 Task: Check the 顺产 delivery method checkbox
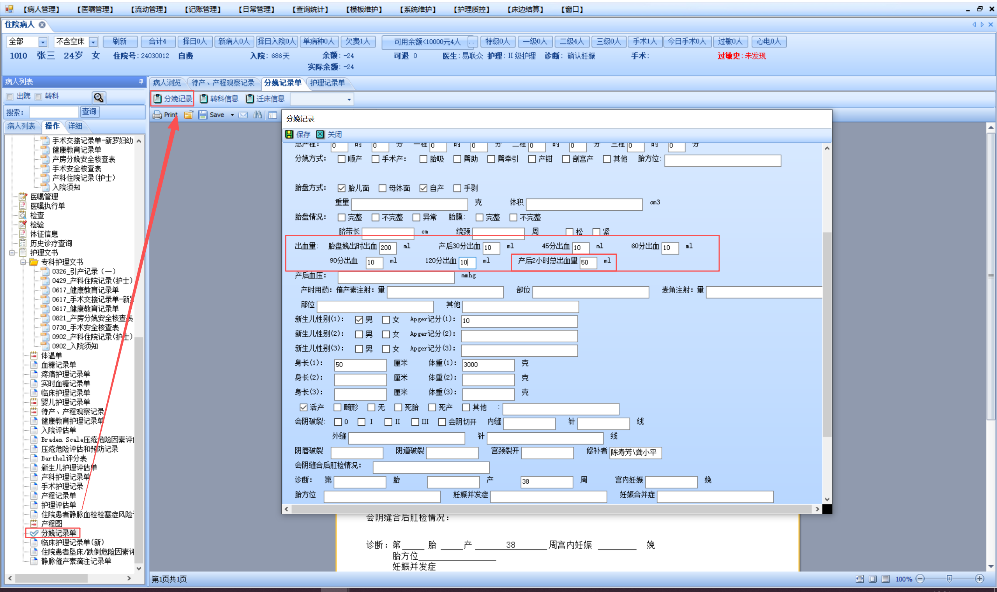342,159
